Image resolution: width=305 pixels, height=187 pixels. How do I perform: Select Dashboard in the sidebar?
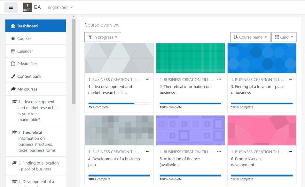[36, 26]
